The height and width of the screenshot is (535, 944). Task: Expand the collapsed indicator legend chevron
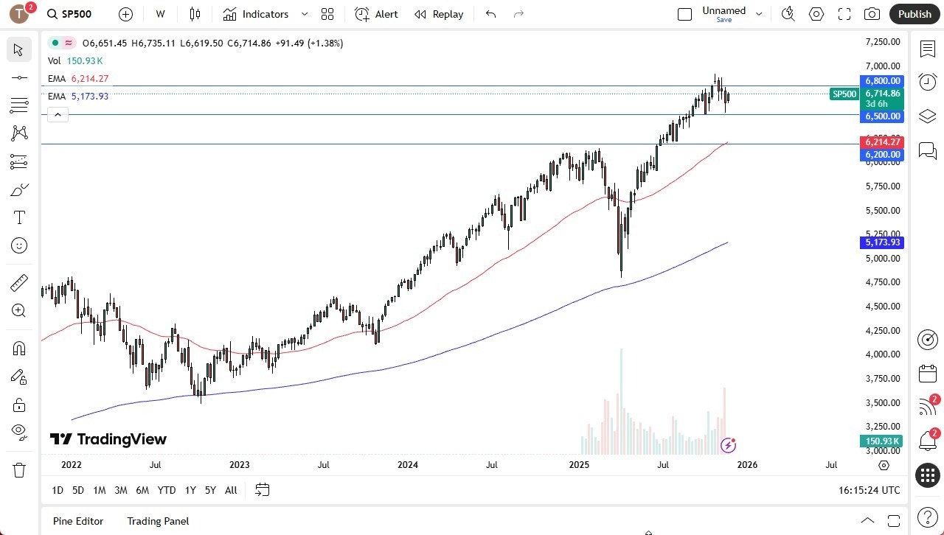coord(58,114)
